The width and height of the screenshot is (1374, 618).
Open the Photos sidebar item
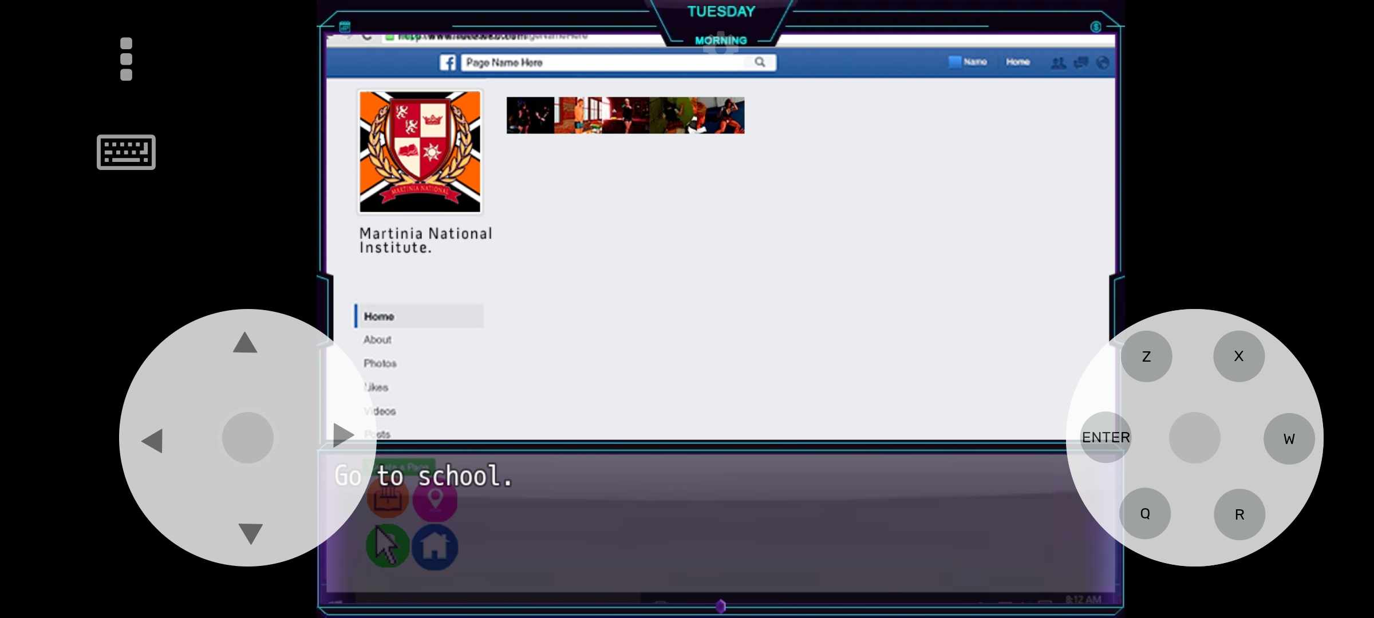pos(380,363)
